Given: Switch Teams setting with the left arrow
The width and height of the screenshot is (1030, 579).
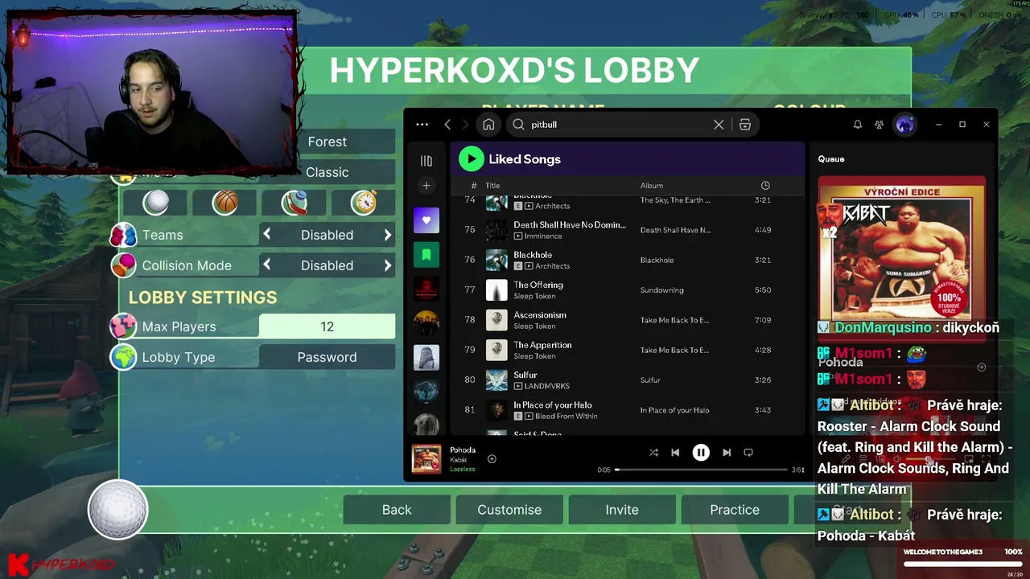Looking at the screenshot, I should (267, 235).
